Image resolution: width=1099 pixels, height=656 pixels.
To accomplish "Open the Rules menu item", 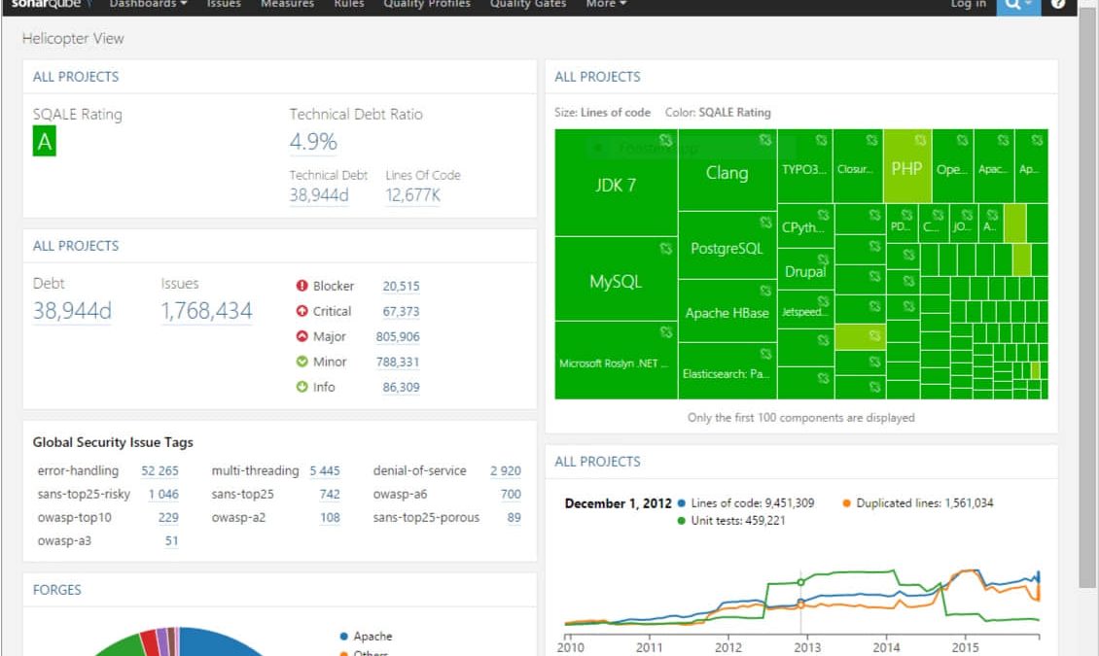I will (349, 4).
